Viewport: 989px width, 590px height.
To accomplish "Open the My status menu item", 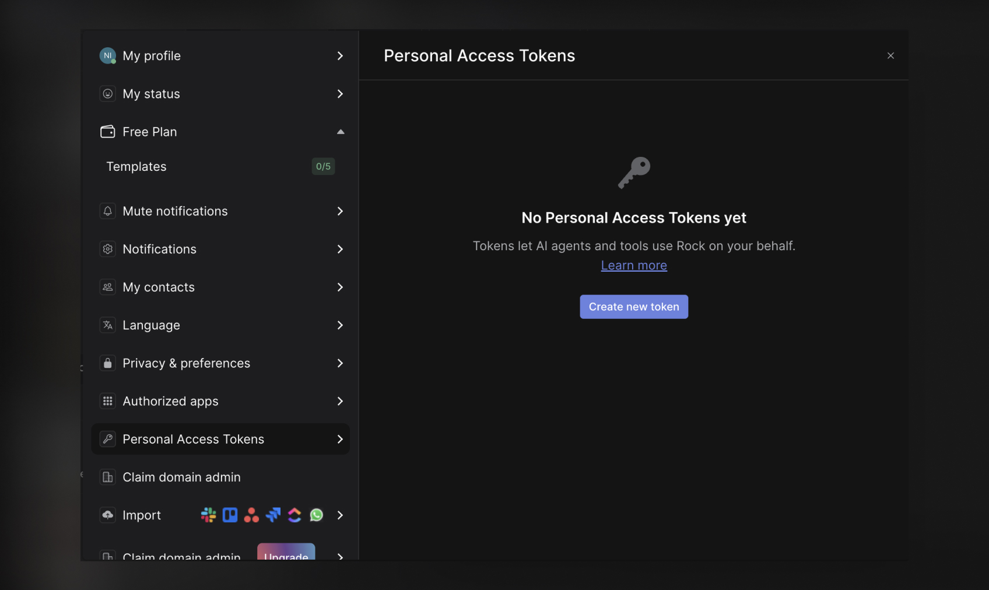I will point(220,94).
